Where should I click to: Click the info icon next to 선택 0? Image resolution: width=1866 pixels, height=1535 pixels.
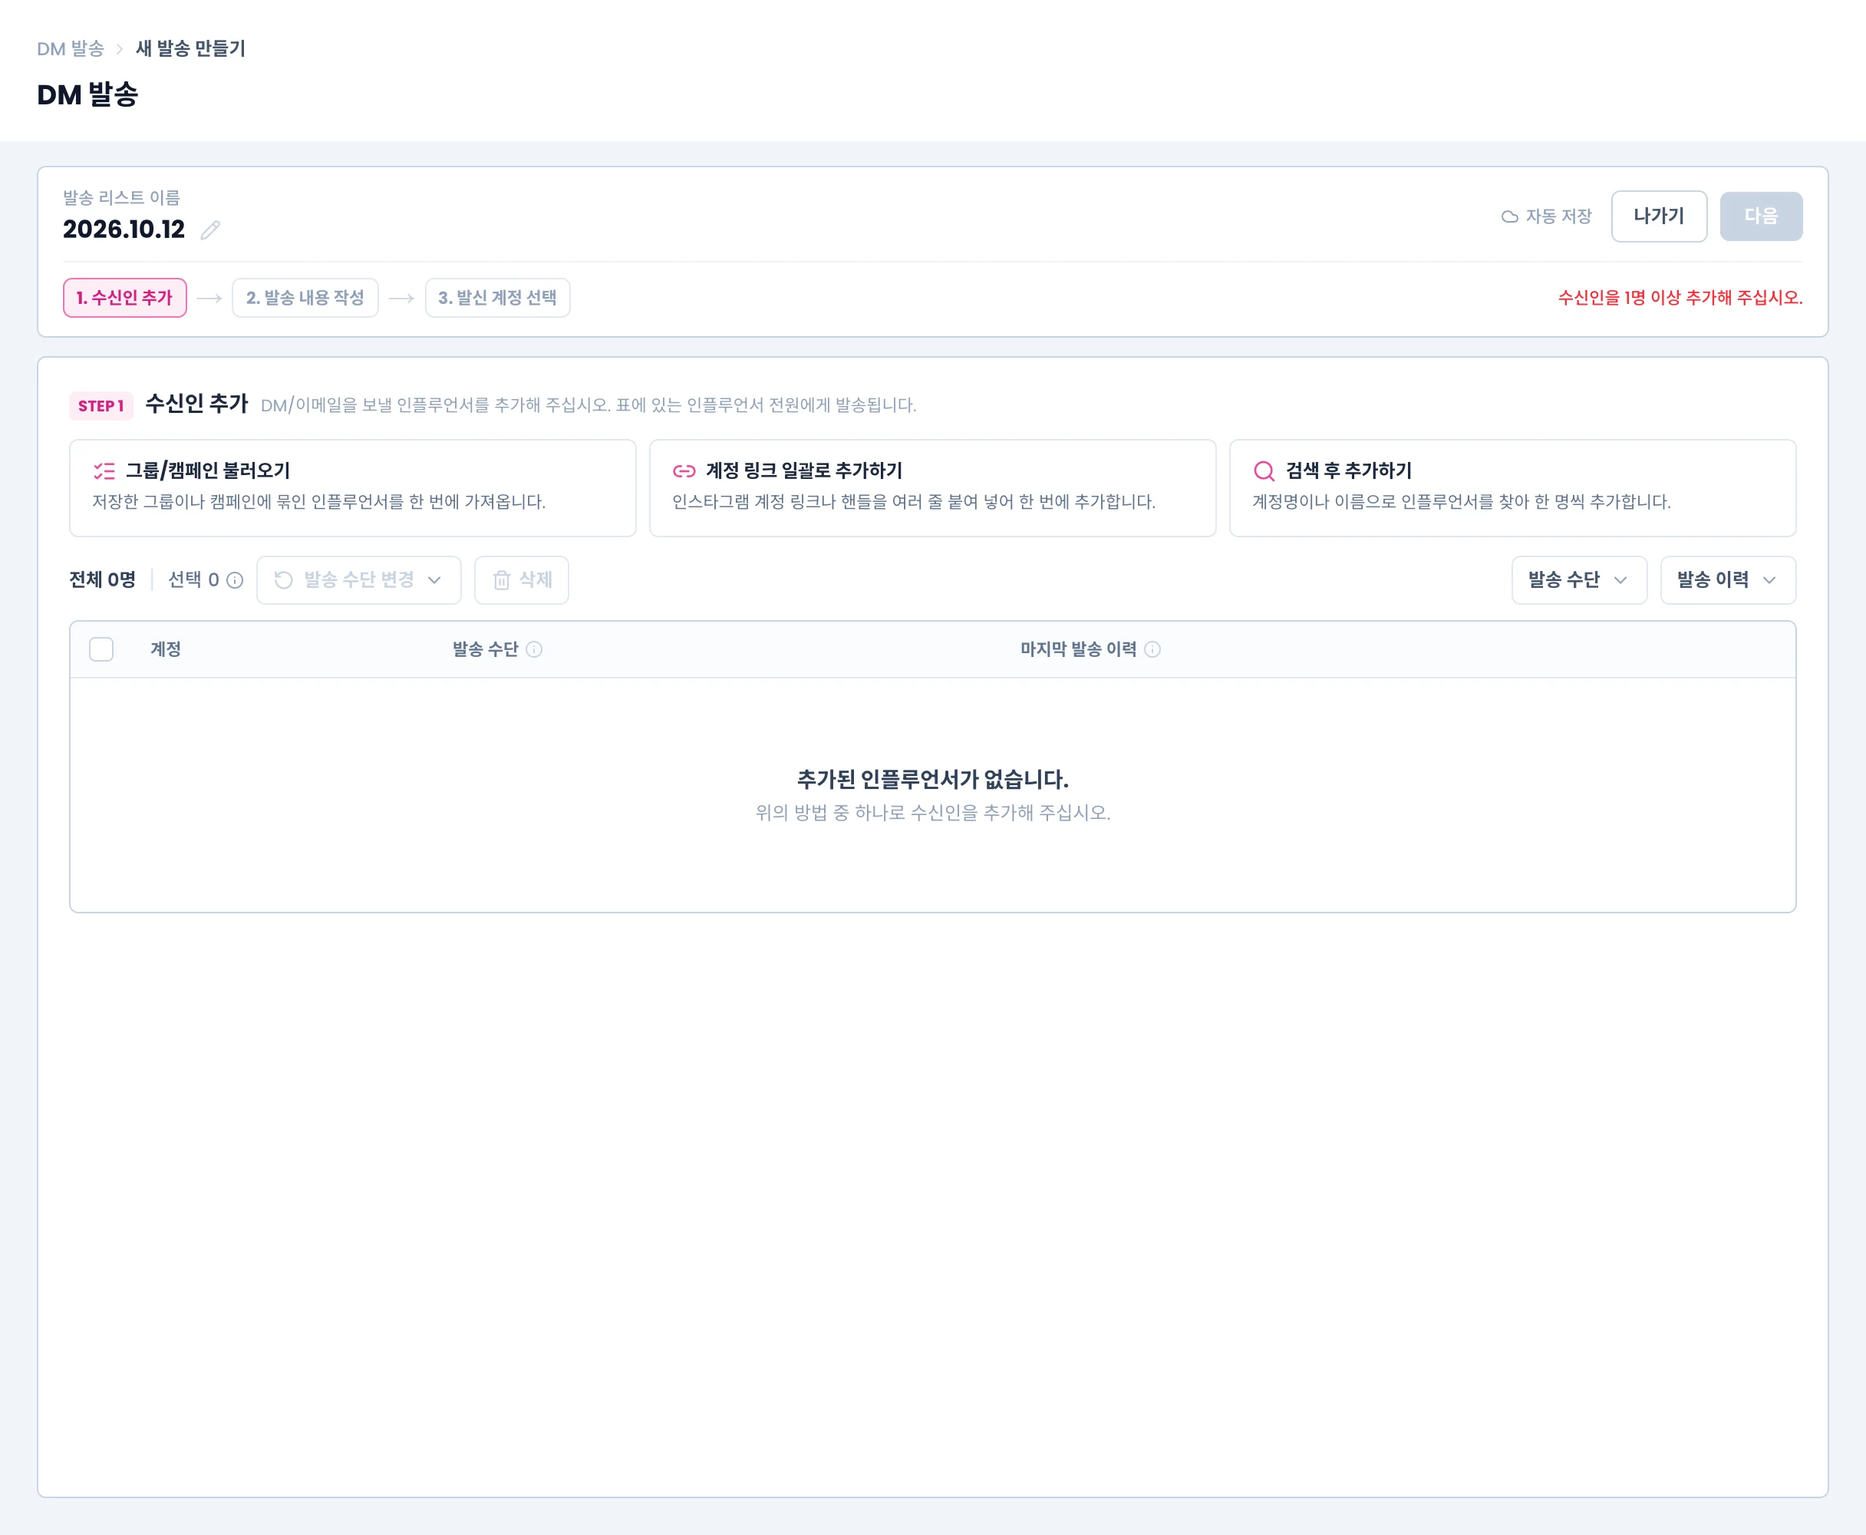pyautogui.click(x=234, y=580)
